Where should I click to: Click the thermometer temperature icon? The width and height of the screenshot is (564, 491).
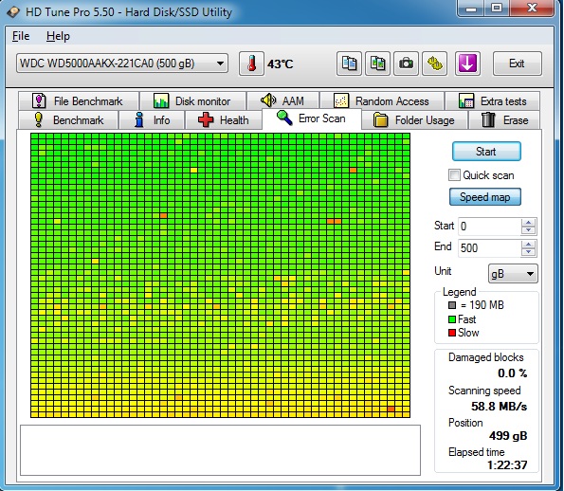(x=251, y=64)
